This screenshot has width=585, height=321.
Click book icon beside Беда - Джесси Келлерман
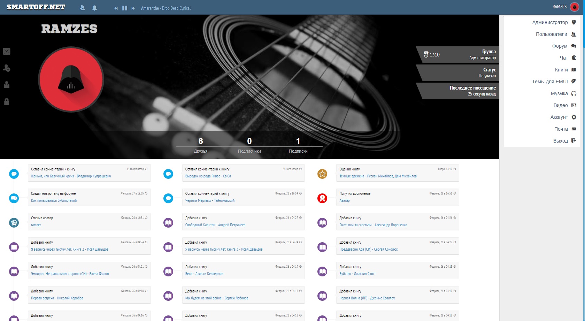[168, 271]
